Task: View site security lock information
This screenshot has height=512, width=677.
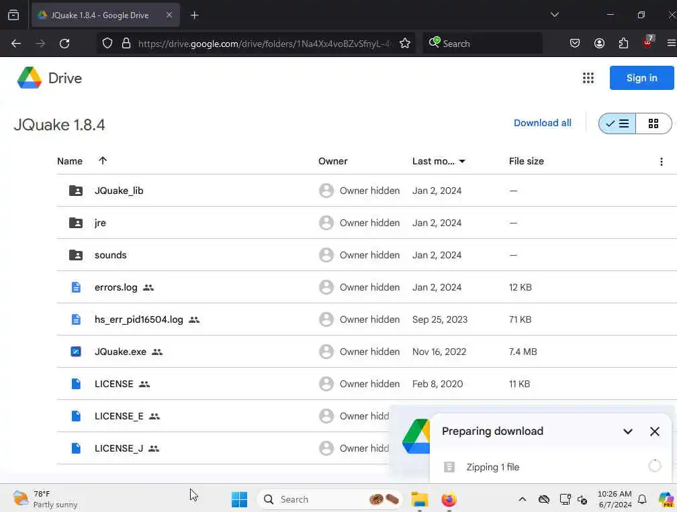Action: click(x=126, y=43)
